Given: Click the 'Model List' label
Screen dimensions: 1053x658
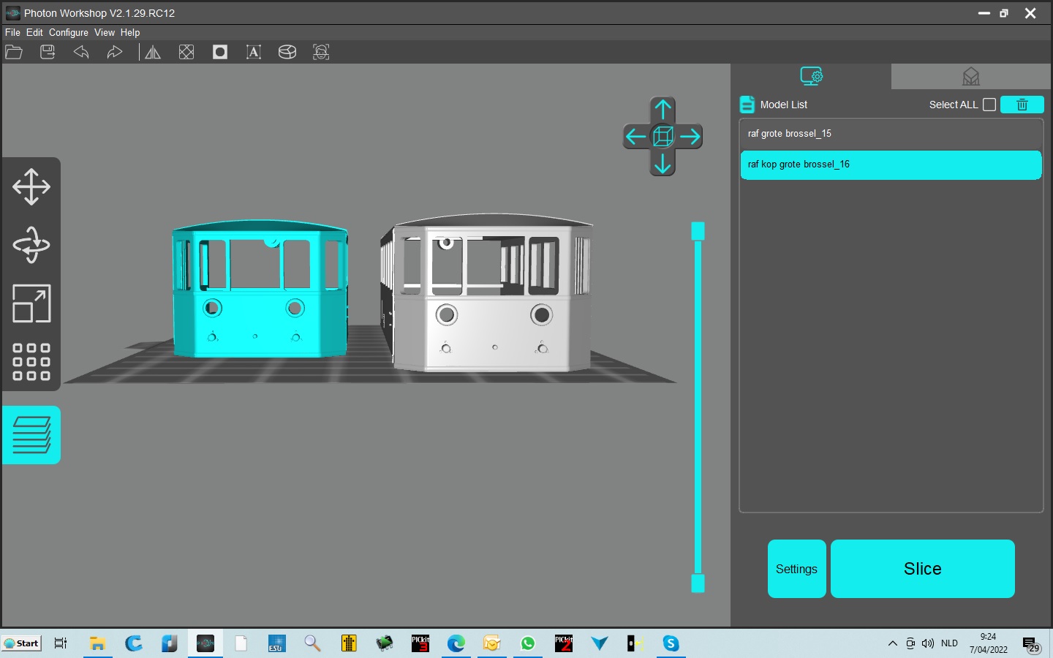Looking at the screenshot, I should tap(784, 105).
